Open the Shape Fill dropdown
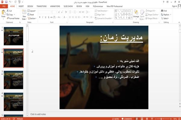181x120 pixels. pyautogui.click(x=151, y=11)
